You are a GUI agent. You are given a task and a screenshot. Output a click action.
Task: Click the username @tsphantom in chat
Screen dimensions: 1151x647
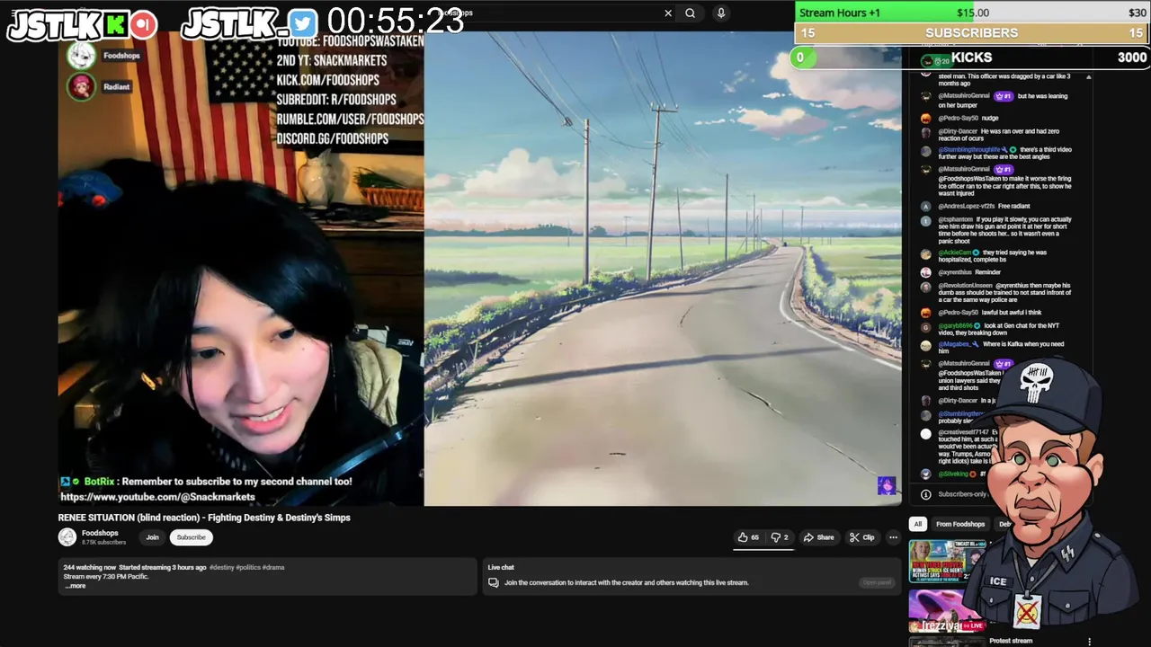pyautogui.click(x=956, y=219)
